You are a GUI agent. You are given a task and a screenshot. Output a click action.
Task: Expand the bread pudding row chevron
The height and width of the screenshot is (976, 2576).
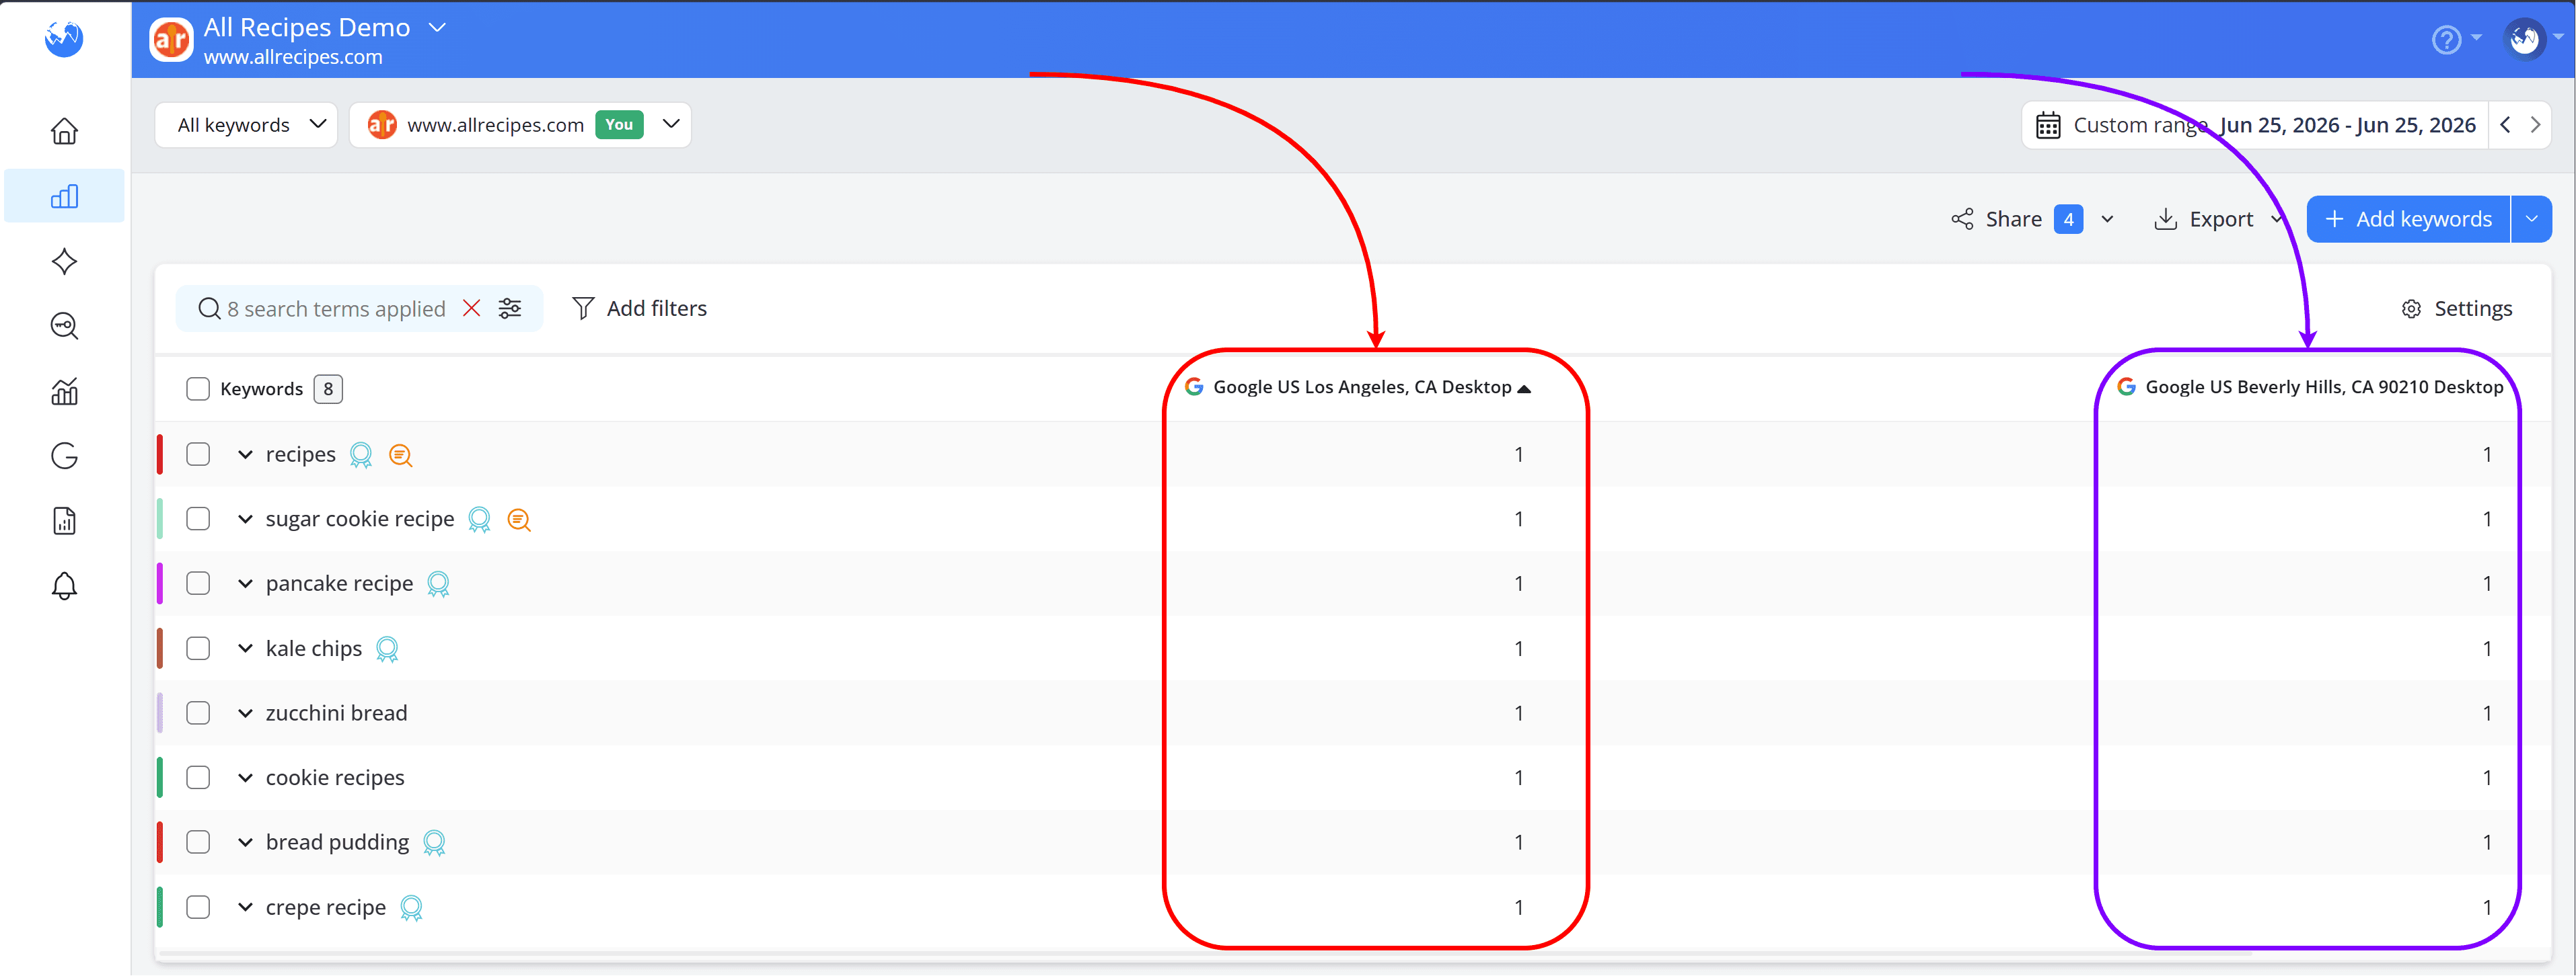coord(245,842)
